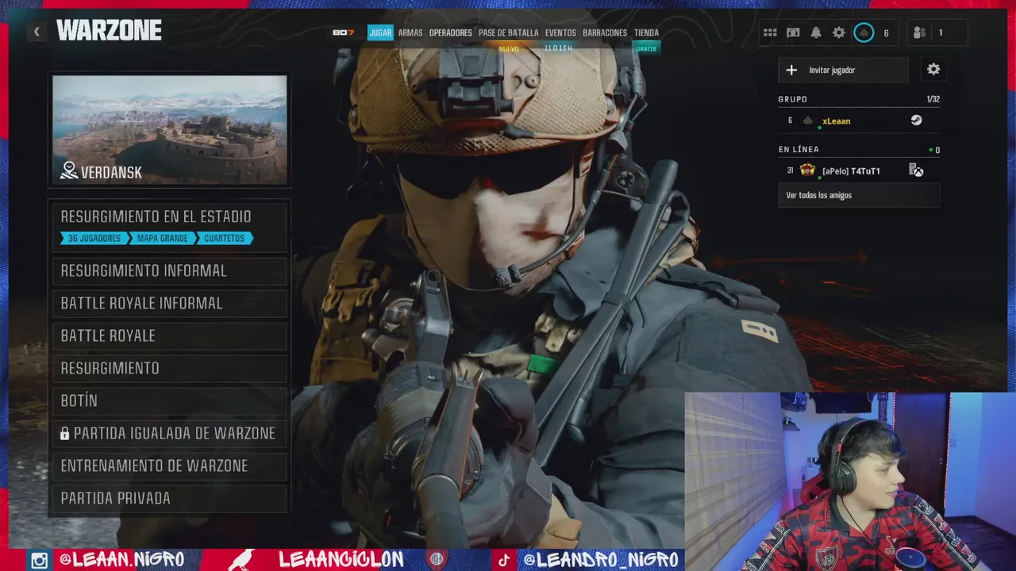The width and height of the screenshot is (1016, 571).
Task: Select xLeaan in the group list
Action: 859,121
